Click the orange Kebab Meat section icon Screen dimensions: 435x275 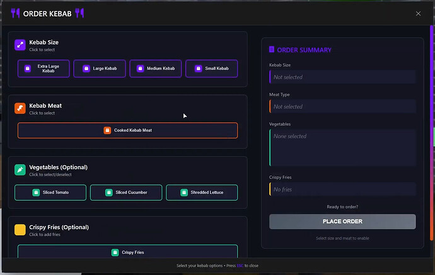coord(20,108)
